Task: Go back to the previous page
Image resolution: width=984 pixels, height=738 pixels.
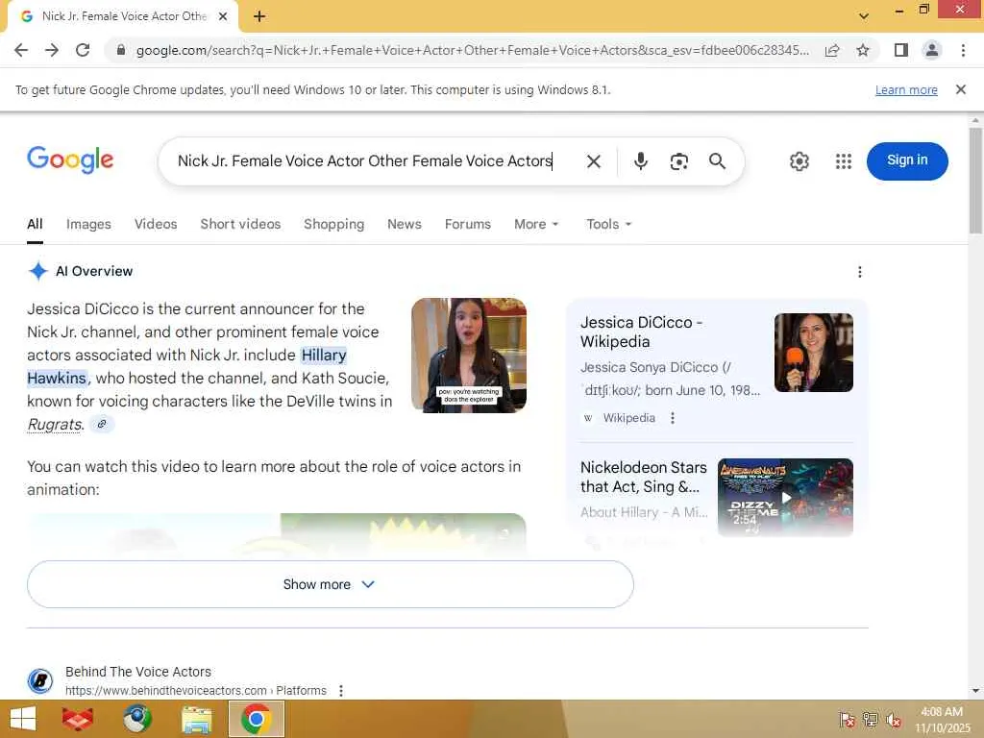Action: click(x=21, y=50)
